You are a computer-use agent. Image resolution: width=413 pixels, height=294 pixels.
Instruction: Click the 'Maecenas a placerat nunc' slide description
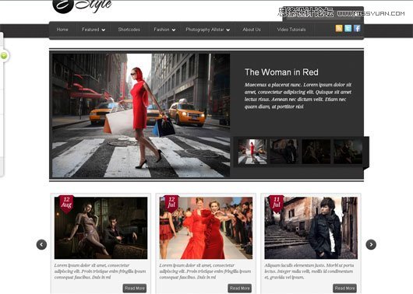tap(298, 96)
